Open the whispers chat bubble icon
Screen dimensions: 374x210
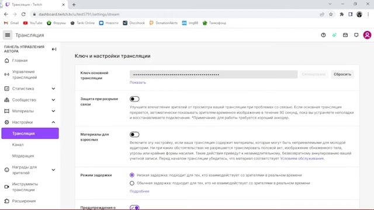356,35
